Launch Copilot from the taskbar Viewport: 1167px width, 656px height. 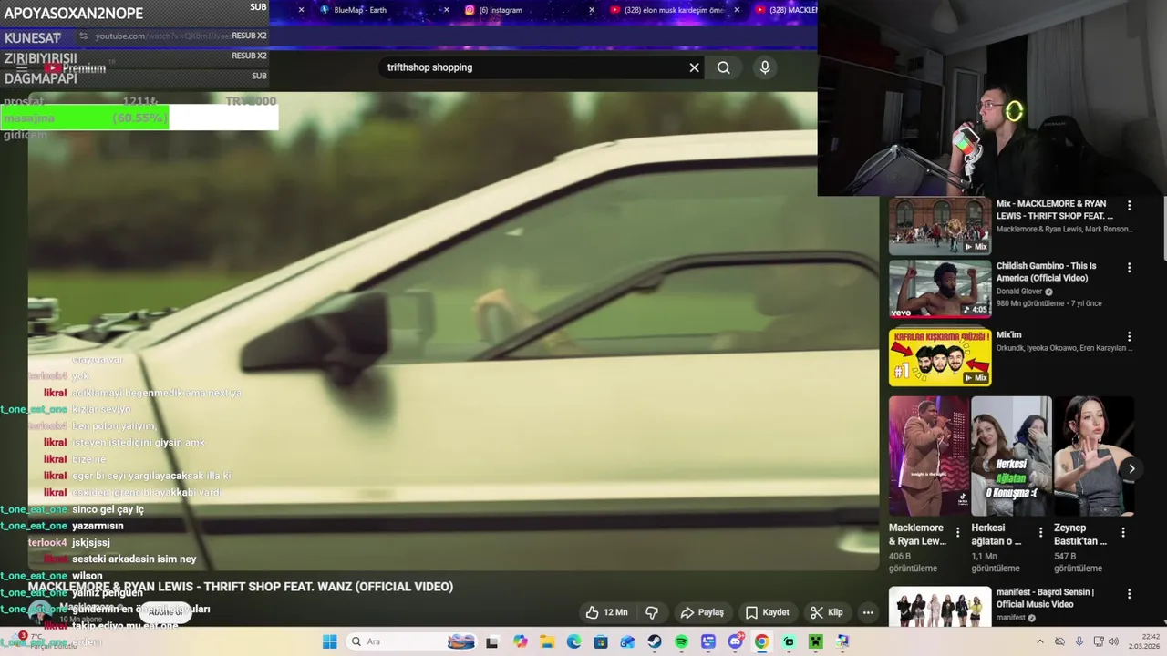coord(520,641)
